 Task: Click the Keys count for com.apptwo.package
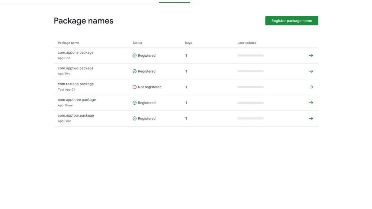(x=186, y=71)
